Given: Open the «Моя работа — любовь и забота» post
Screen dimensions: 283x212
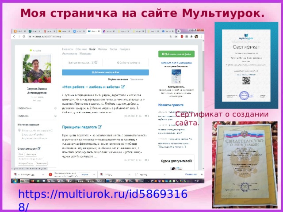Looking at the screenshot, I should [91, 87].
